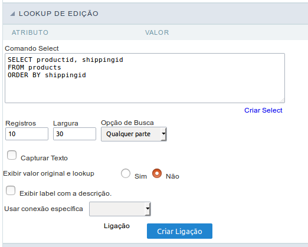Grab the textarea resize handle corner
Screen dimensions: 308x247
pos(282,100)
